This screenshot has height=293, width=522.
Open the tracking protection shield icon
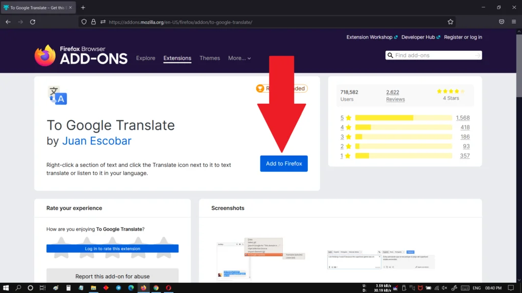click(x=84, y=22)
